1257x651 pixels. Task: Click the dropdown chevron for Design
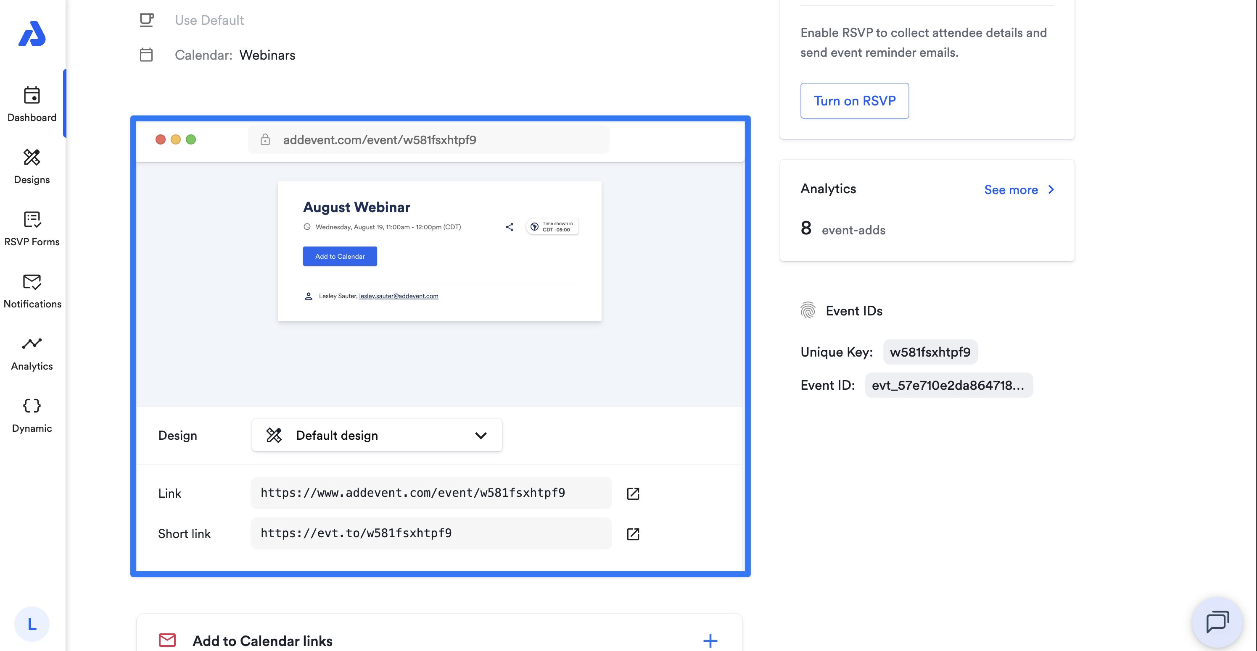[481, 436]
